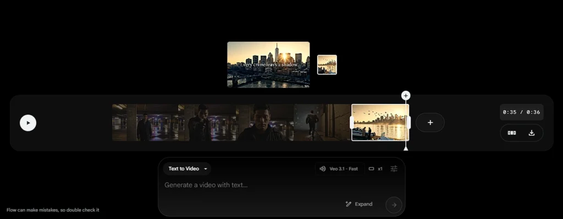
Task: Click the right trim handle of the selected clip
Action: (409, 122)
